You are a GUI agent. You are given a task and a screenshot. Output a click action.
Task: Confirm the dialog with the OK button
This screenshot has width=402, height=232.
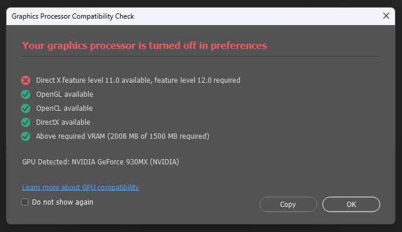351,205
